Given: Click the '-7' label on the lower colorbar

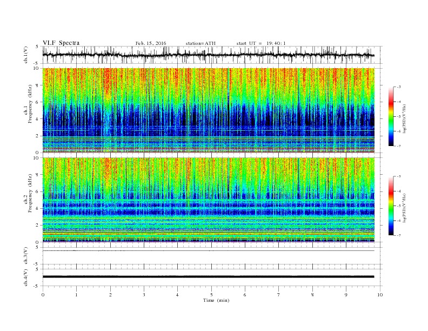Looking at the screenshot, I should click(399, 235).
